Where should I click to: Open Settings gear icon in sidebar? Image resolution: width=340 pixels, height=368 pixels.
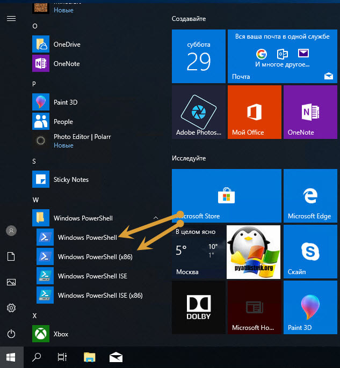11,308
